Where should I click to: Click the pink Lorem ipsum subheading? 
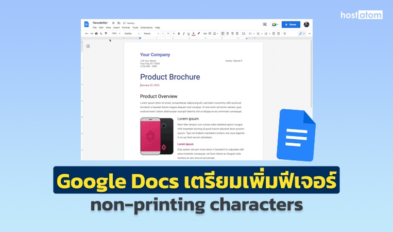tap(185, 144)
